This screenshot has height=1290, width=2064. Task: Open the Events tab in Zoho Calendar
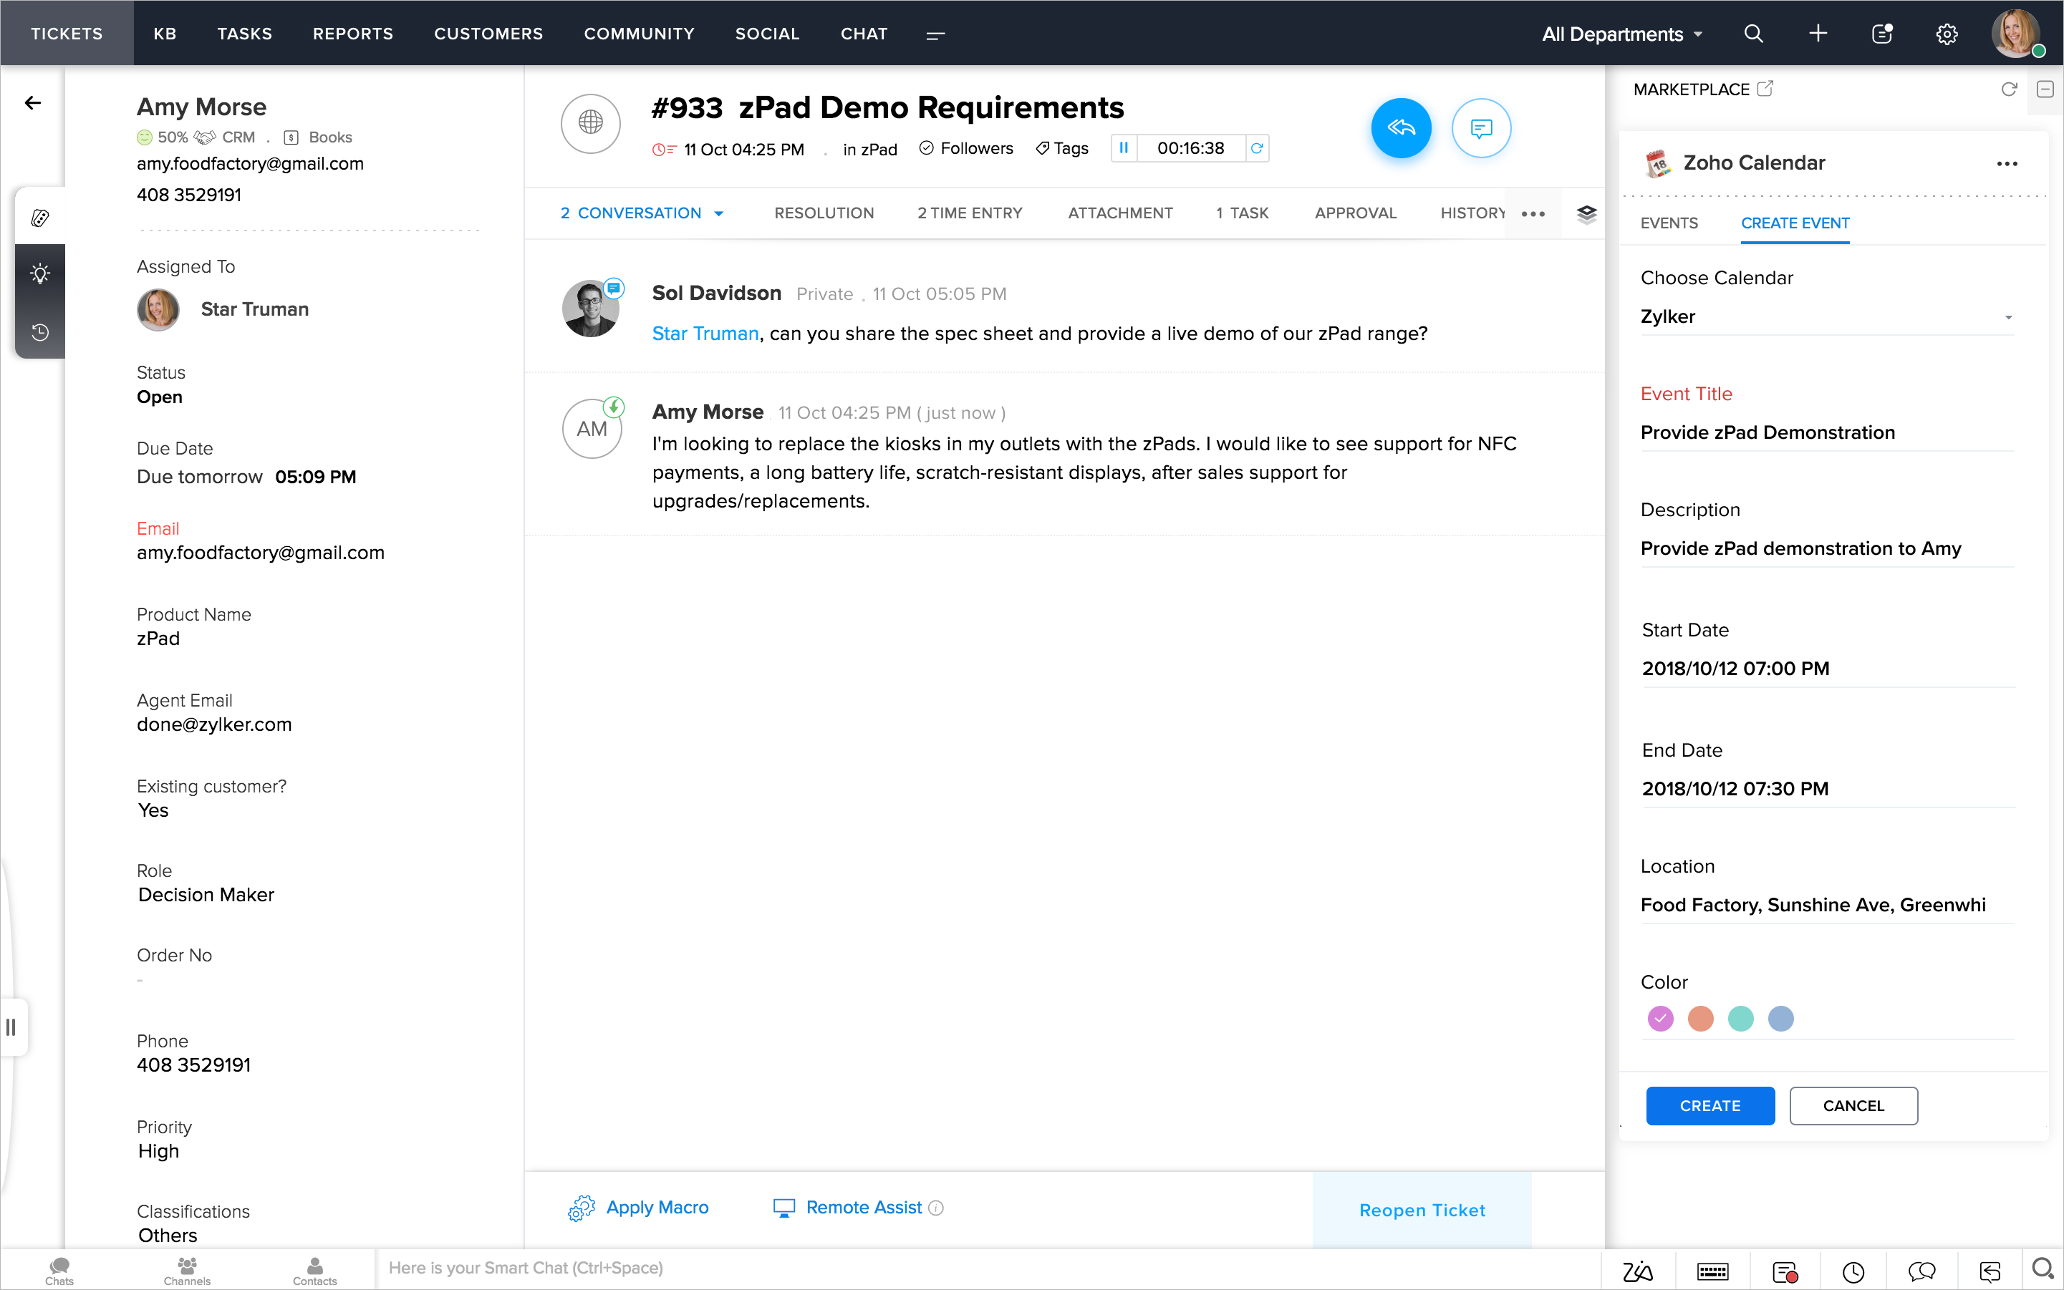[x=1668, y=223]
